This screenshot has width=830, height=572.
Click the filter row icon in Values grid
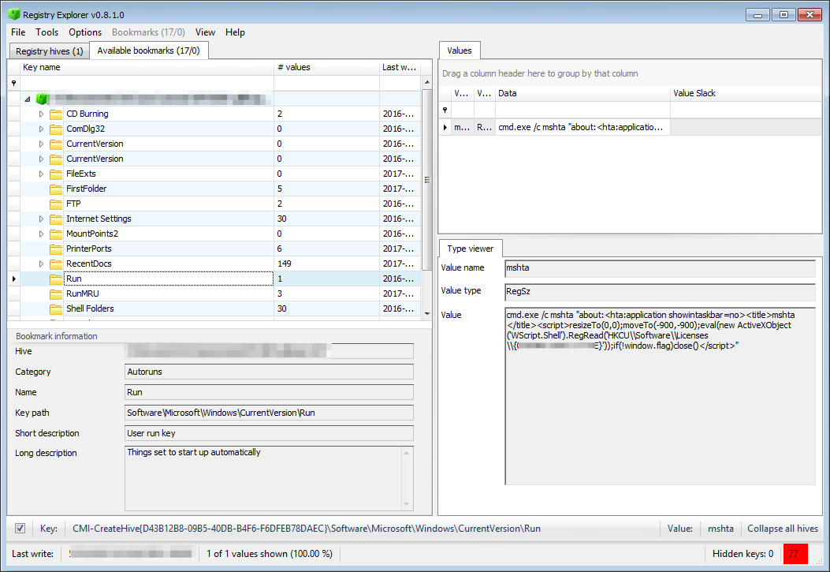445,110
